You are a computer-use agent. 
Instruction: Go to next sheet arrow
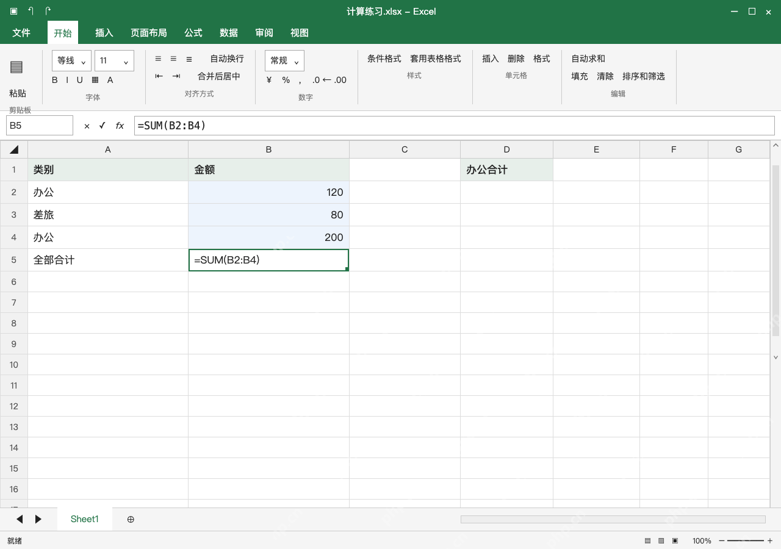[38, 519]
